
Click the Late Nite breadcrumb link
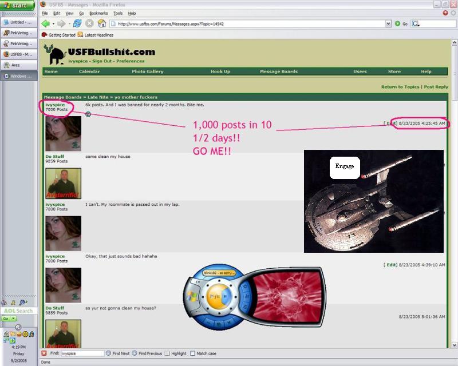(98, 97)
